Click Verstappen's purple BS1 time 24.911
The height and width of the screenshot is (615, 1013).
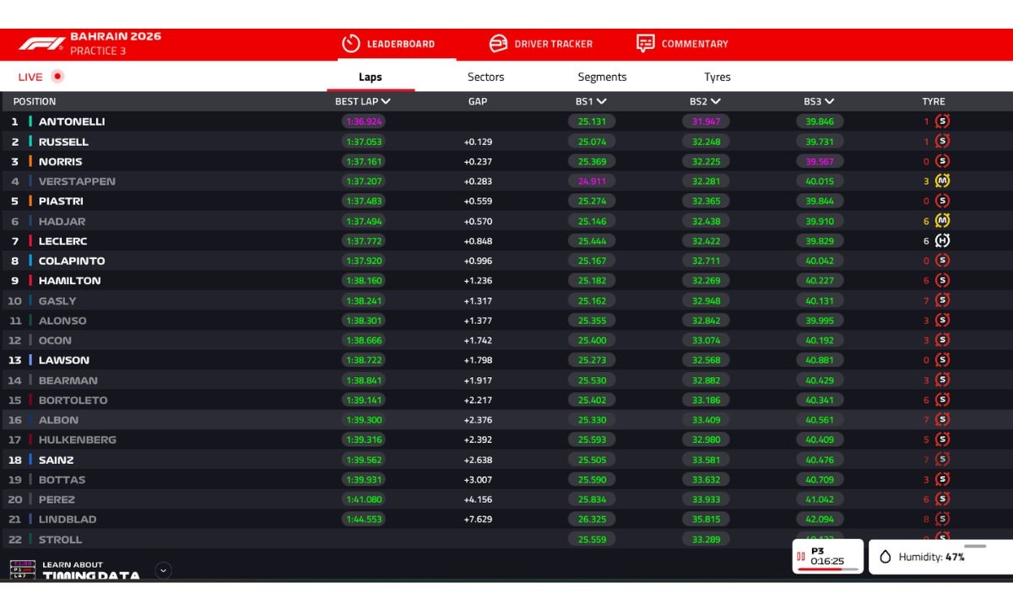pos(592,181)
